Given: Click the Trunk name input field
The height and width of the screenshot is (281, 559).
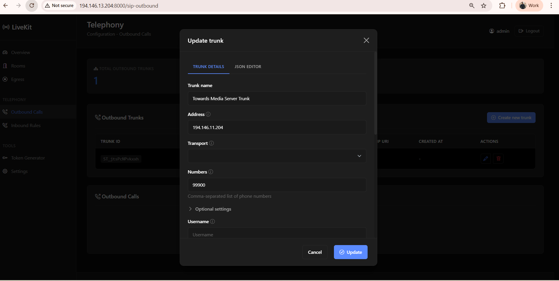Looking at the screenshot, I should tap(277, 98).
